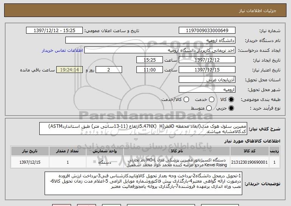Click the product name cell with MO-L
Screen dimensions: 291x206
pyautogui.click(x=177, y=163)
